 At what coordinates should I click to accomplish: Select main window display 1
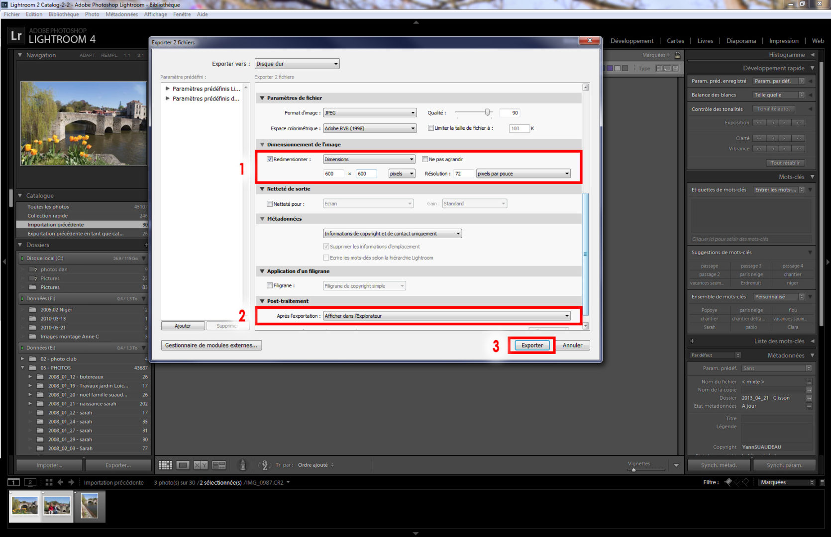(x=14, y=482)
